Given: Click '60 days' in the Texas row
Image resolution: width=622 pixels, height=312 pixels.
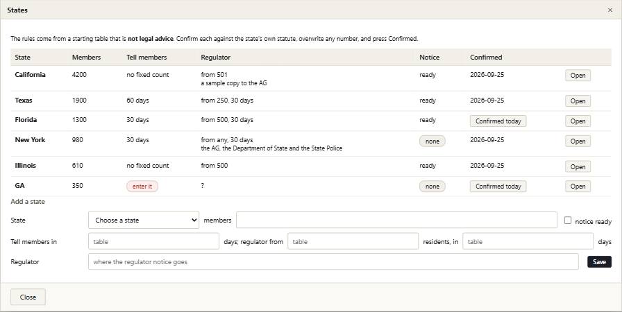Looking at the screenshot, I should [x=137, y=100].
